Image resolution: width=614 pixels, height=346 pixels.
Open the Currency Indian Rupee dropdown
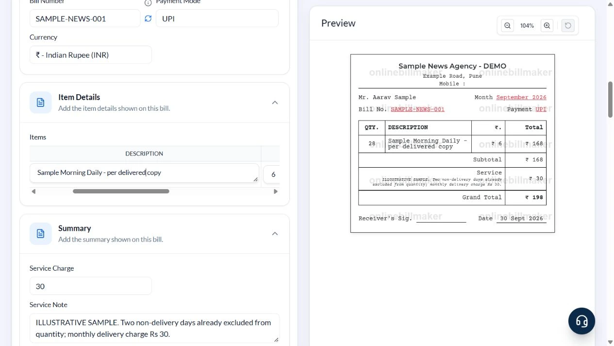(x=91, y=55)
